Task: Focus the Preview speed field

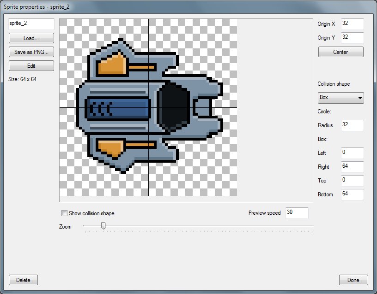Action: (x=297, y=213)
